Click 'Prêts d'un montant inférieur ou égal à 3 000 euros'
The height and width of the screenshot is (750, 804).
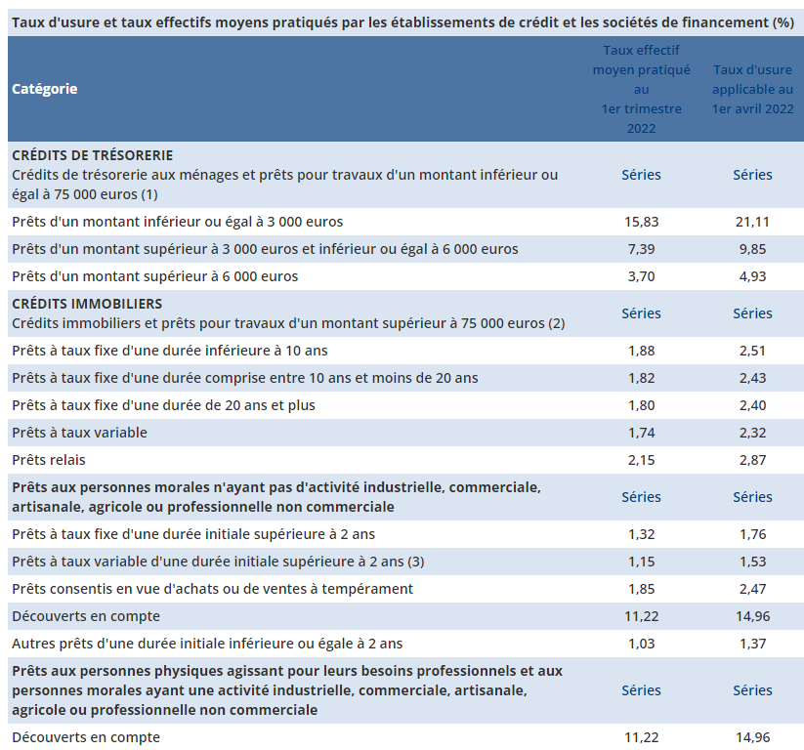[178, 222]
